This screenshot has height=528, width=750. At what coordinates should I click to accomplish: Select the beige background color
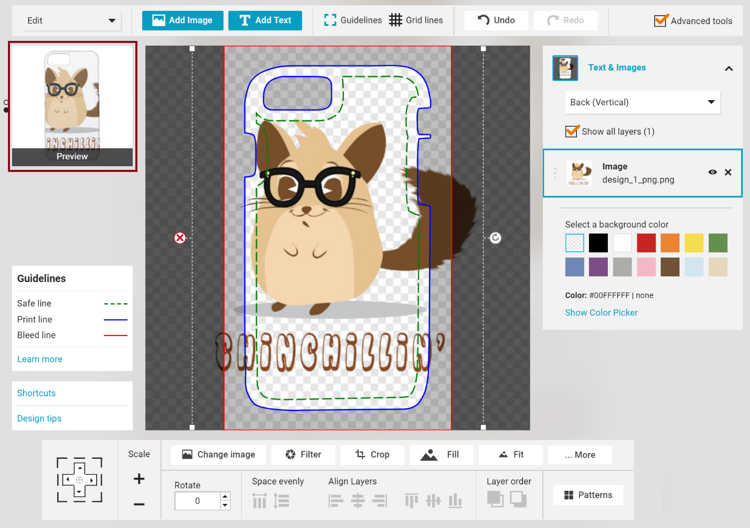click(x=718, y=267)
